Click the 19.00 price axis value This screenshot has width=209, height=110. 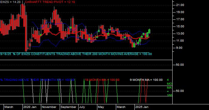click(x=180, y=12)
